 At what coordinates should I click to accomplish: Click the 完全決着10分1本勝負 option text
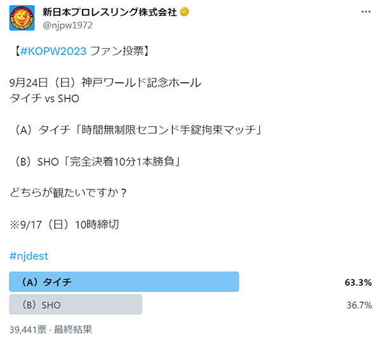122,161
